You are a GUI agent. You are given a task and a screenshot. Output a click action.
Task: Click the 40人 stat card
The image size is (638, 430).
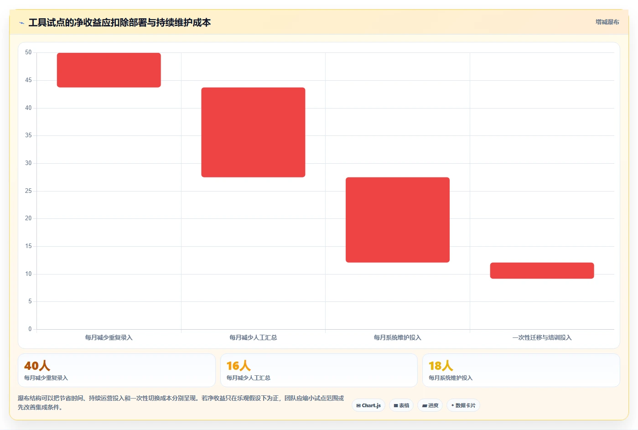pyautogui.click(x=117, y=370)
